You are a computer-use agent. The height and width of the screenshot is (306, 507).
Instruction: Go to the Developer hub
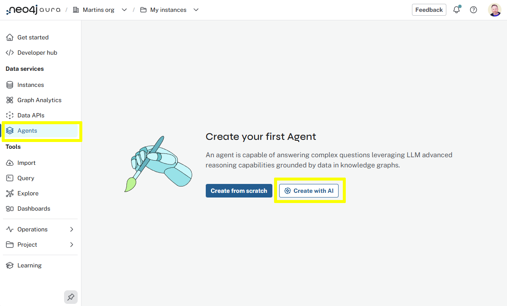(x=37, y=52)
